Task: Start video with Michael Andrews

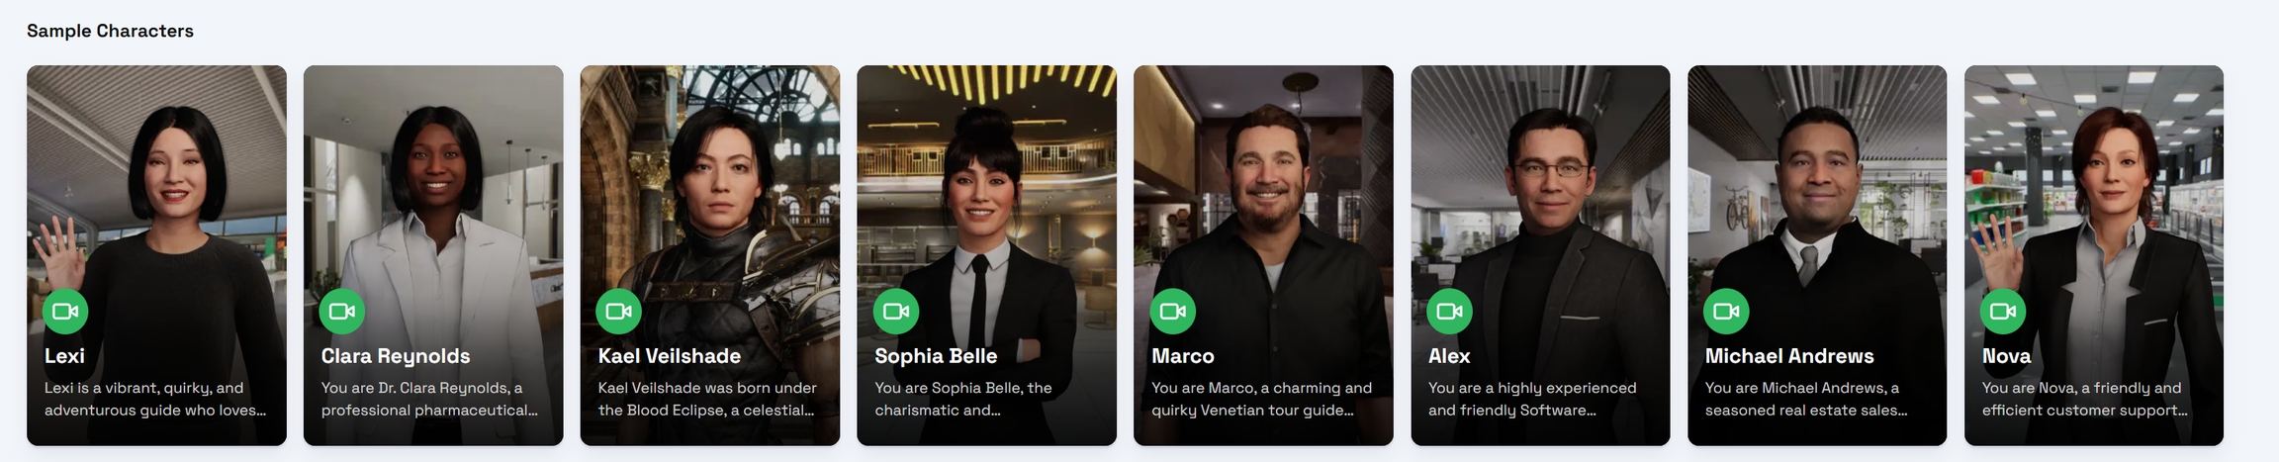Action: coord(1726,312)
